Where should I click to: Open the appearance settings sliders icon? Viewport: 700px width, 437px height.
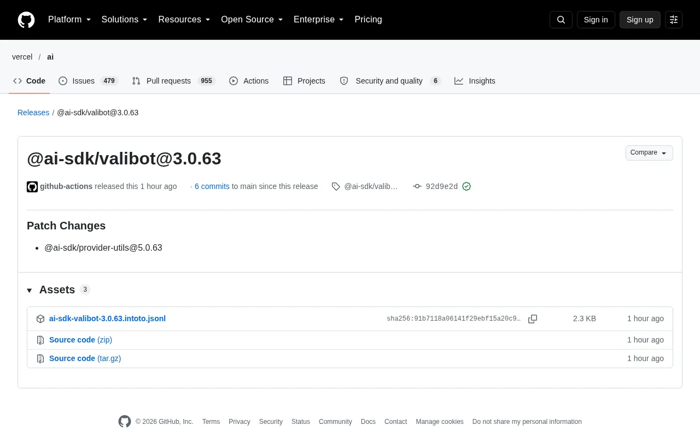click(674, 20)
